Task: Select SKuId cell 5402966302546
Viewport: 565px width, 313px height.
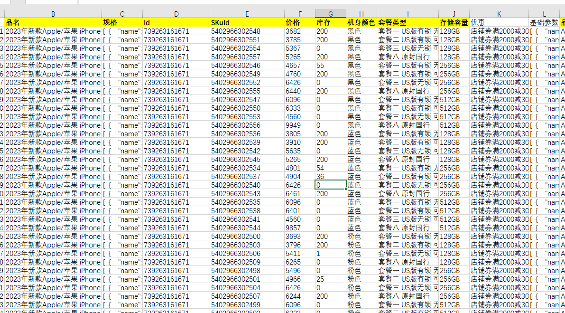Action: tap(247, 65)
